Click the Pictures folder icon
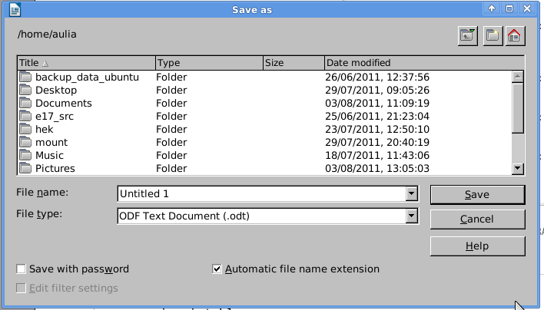This screenshot has width=544, height=310. pyautogui.click(x=25, y=168)
